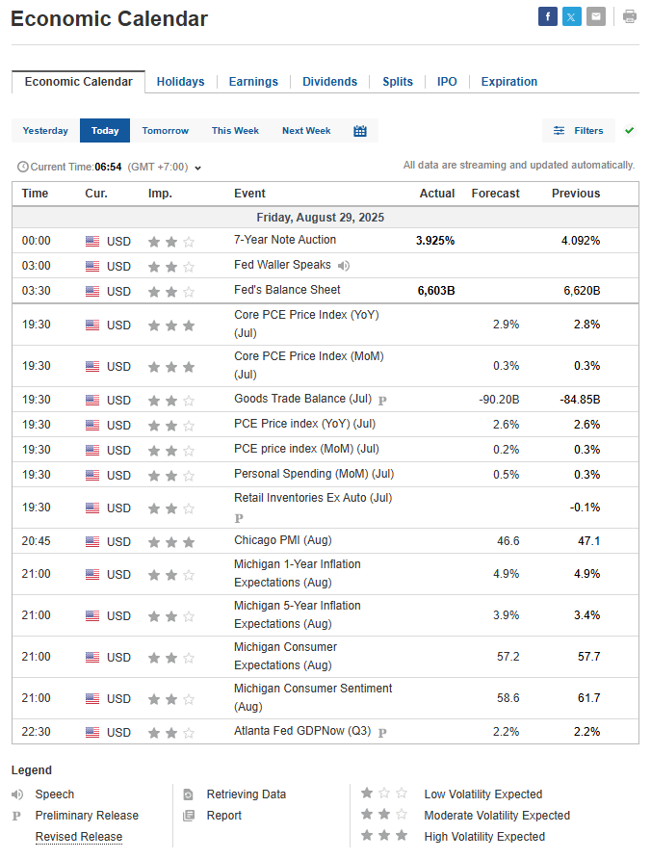Select the Dividends tab

[x=329, y=82]
